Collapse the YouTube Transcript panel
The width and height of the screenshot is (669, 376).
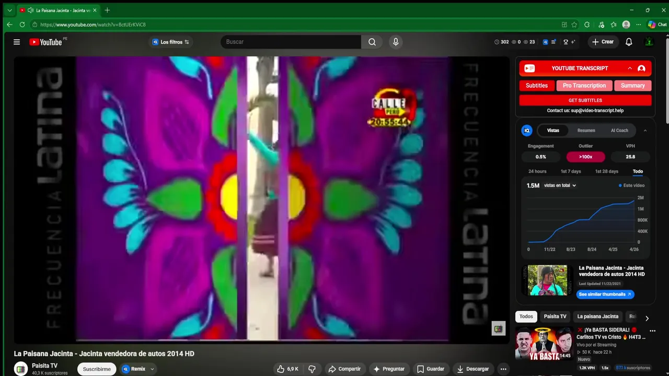pyautogui.click(x=630, y=68)
